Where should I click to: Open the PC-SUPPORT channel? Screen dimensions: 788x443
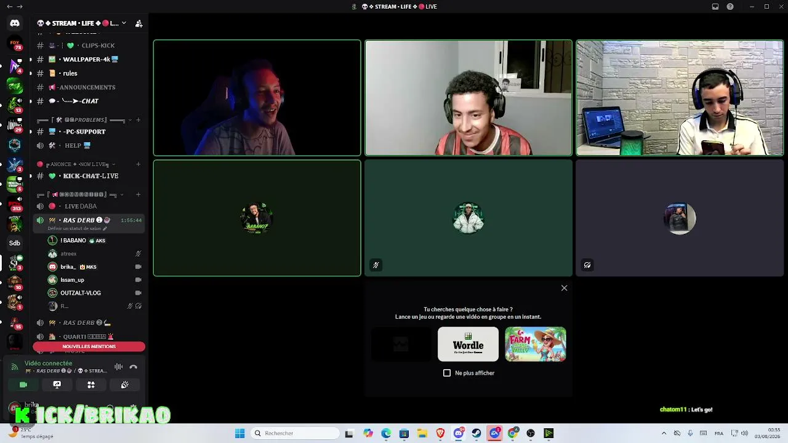pyautogui.click(x=89, y=132)
